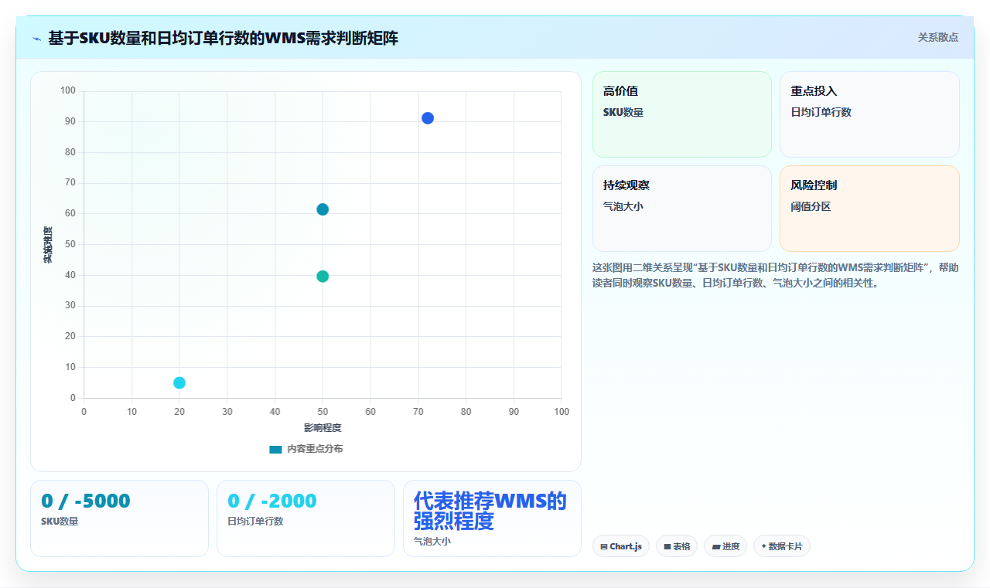Open the 风险控制 quadrant card
The image size is (990, 588).
pos(869,209)
